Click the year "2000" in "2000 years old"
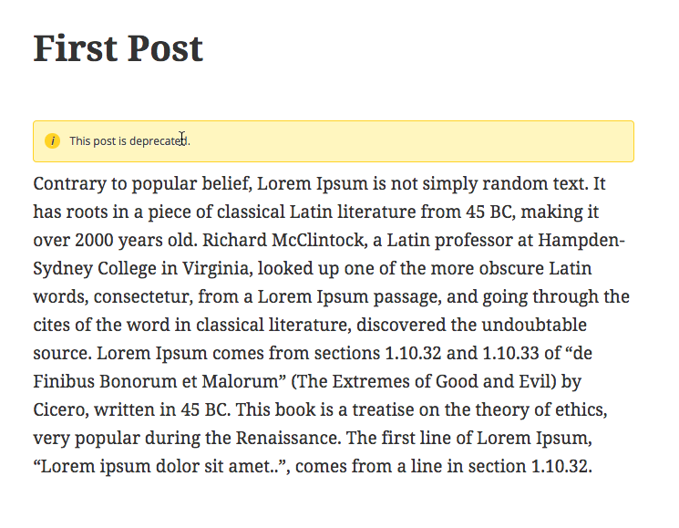The image size is (679, 528). click(x=94, y=240)
